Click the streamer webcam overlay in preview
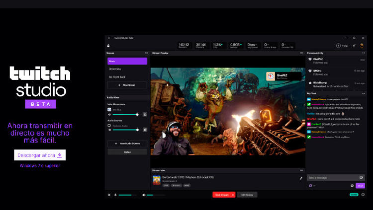This screenshot has width=373, height=210. 173,138
